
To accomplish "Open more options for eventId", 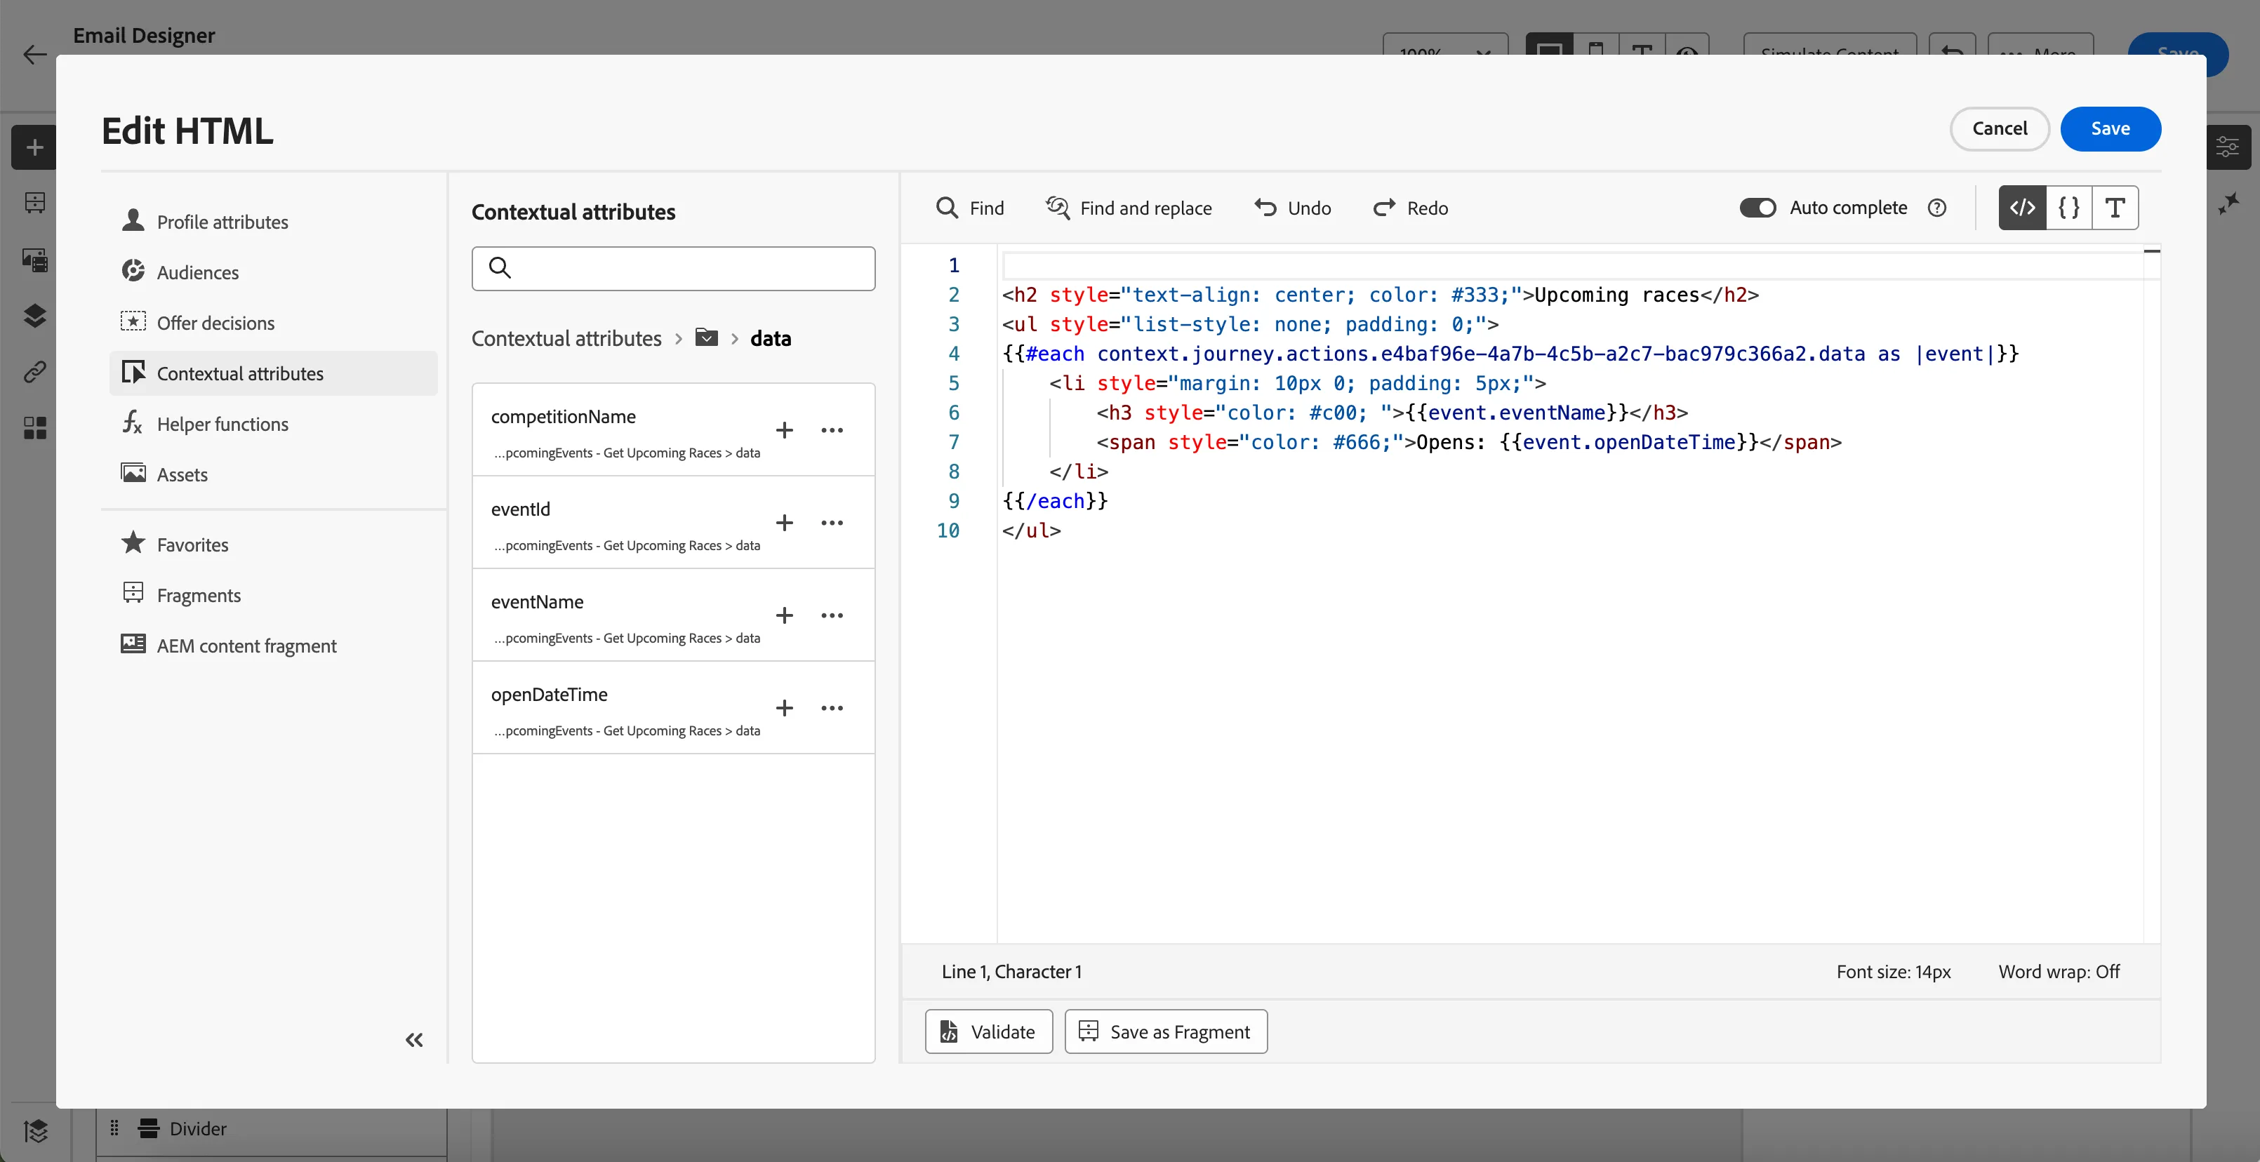I will (832, 523).
